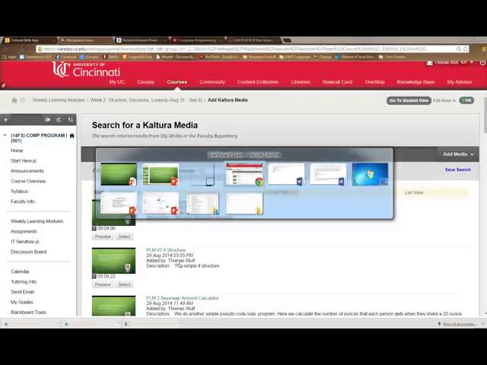487x365 pixels.
Task: Open Syllabus in course menu
Action: [19, 191]
